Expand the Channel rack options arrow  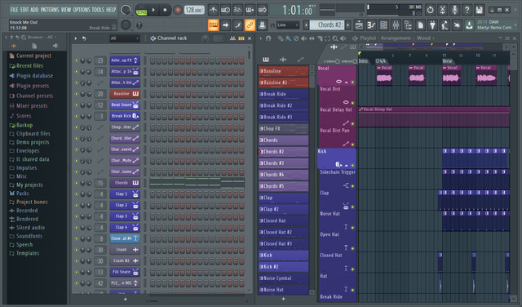coord(76,38)
